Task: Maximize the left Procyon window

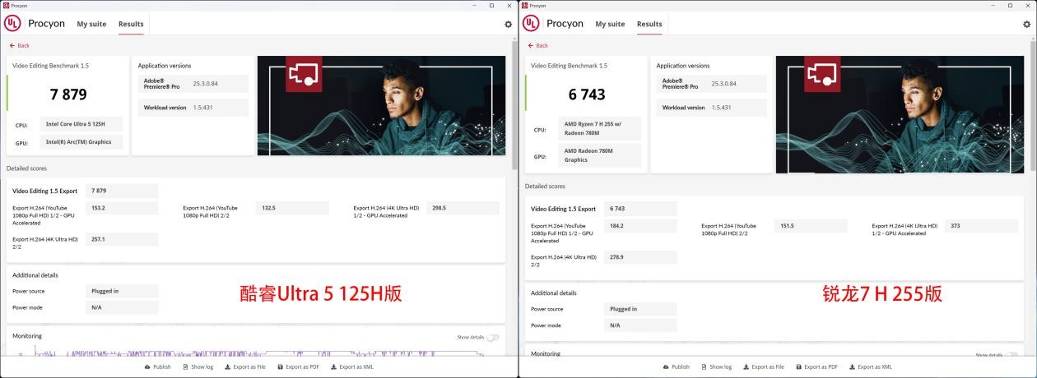Action: pos(491,5)
